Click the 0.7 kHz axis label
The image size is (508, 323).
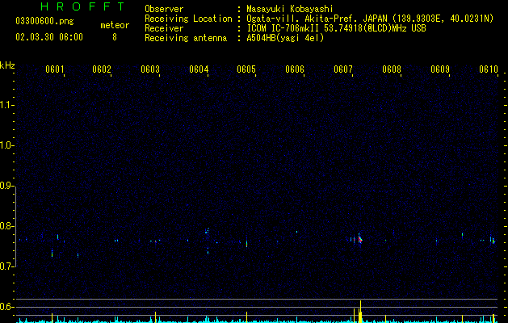[6, 266]
